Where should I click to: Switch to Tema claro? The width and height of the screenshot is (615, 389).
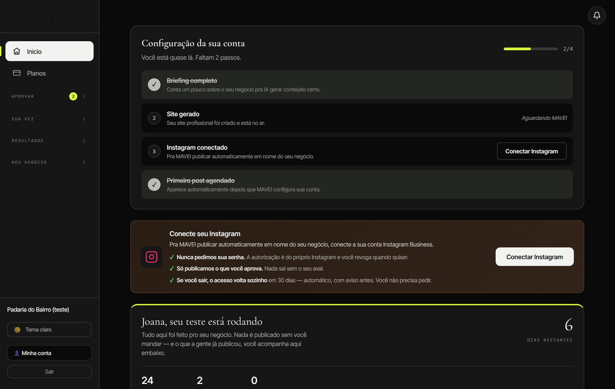click(49, 330)
